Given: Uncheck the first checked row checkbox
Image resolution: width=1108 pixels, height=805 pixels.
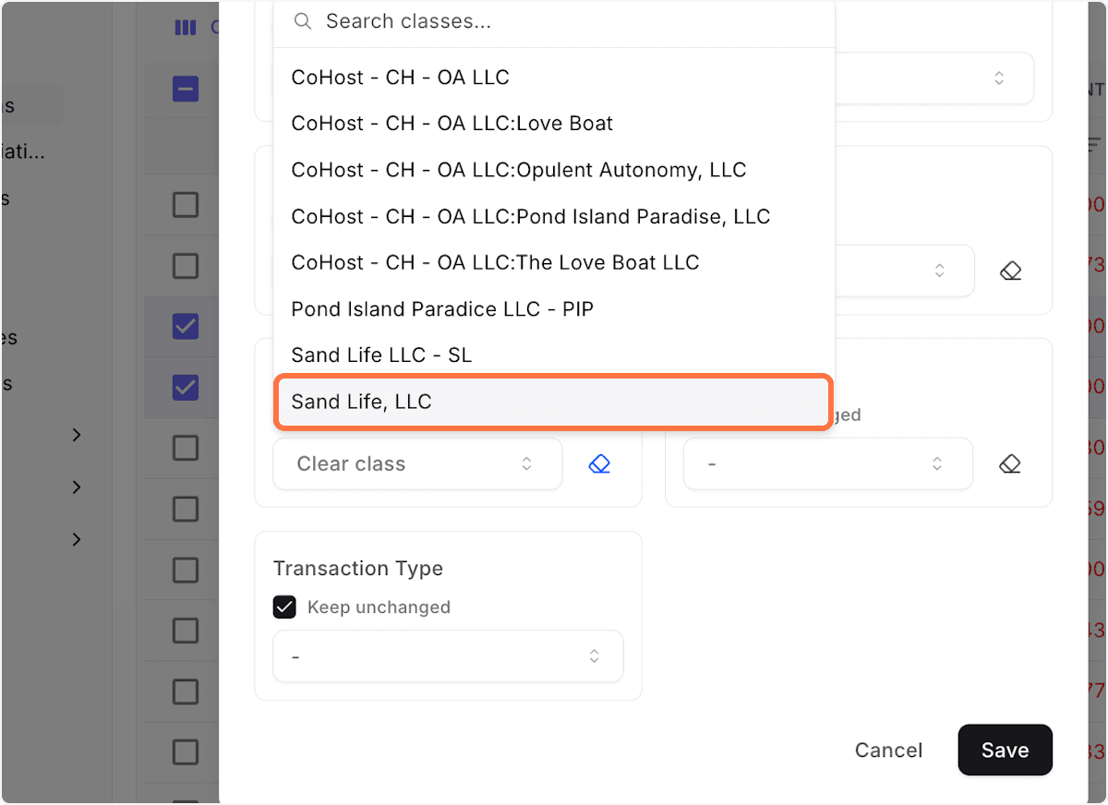Looking at the screenshot, I should (185, 326).
